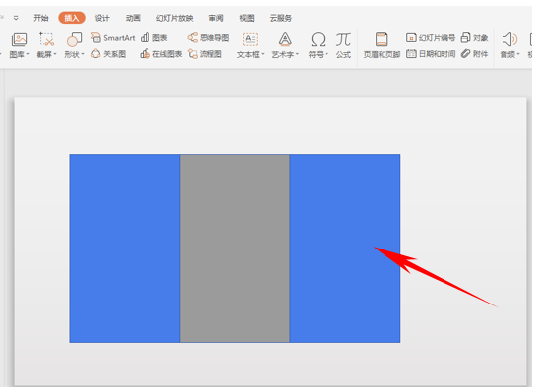The image size is (533, 387).
Task: Insert an 对象 object
Action: point(475,38)
